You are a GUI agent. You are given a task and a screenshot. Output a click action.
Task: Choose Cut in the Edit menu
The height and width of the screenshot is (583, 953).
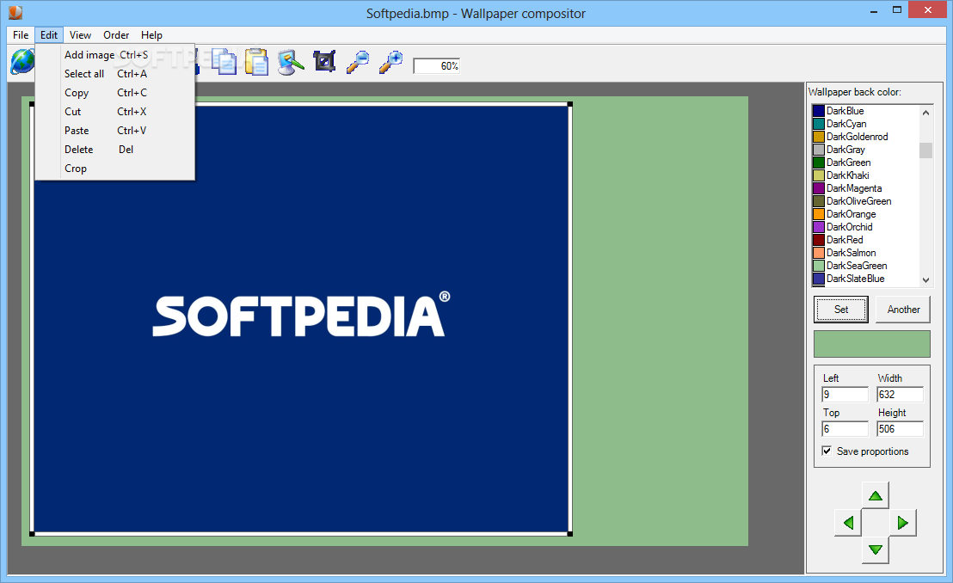point(115,111)
